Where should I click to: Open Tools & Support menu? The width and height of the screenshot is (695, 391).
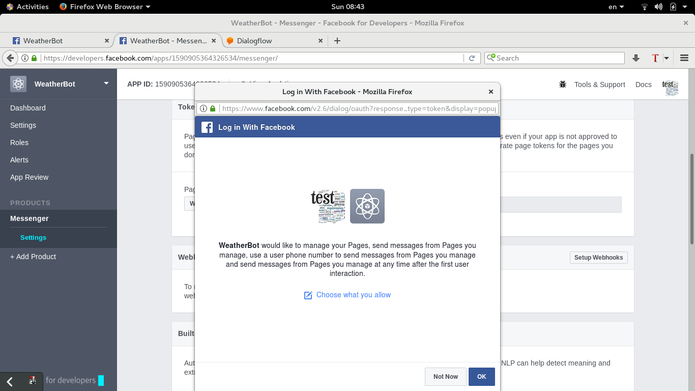tap(599, 85)
